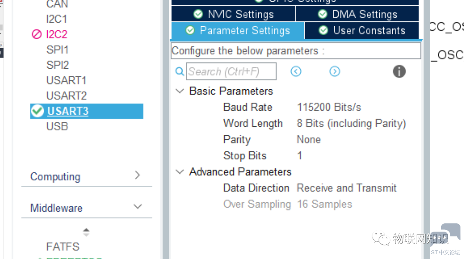The height and width of the screenshot is (259, 464).
Task: Click the USART3 green checkmark icon
Action: click(37, 111)
